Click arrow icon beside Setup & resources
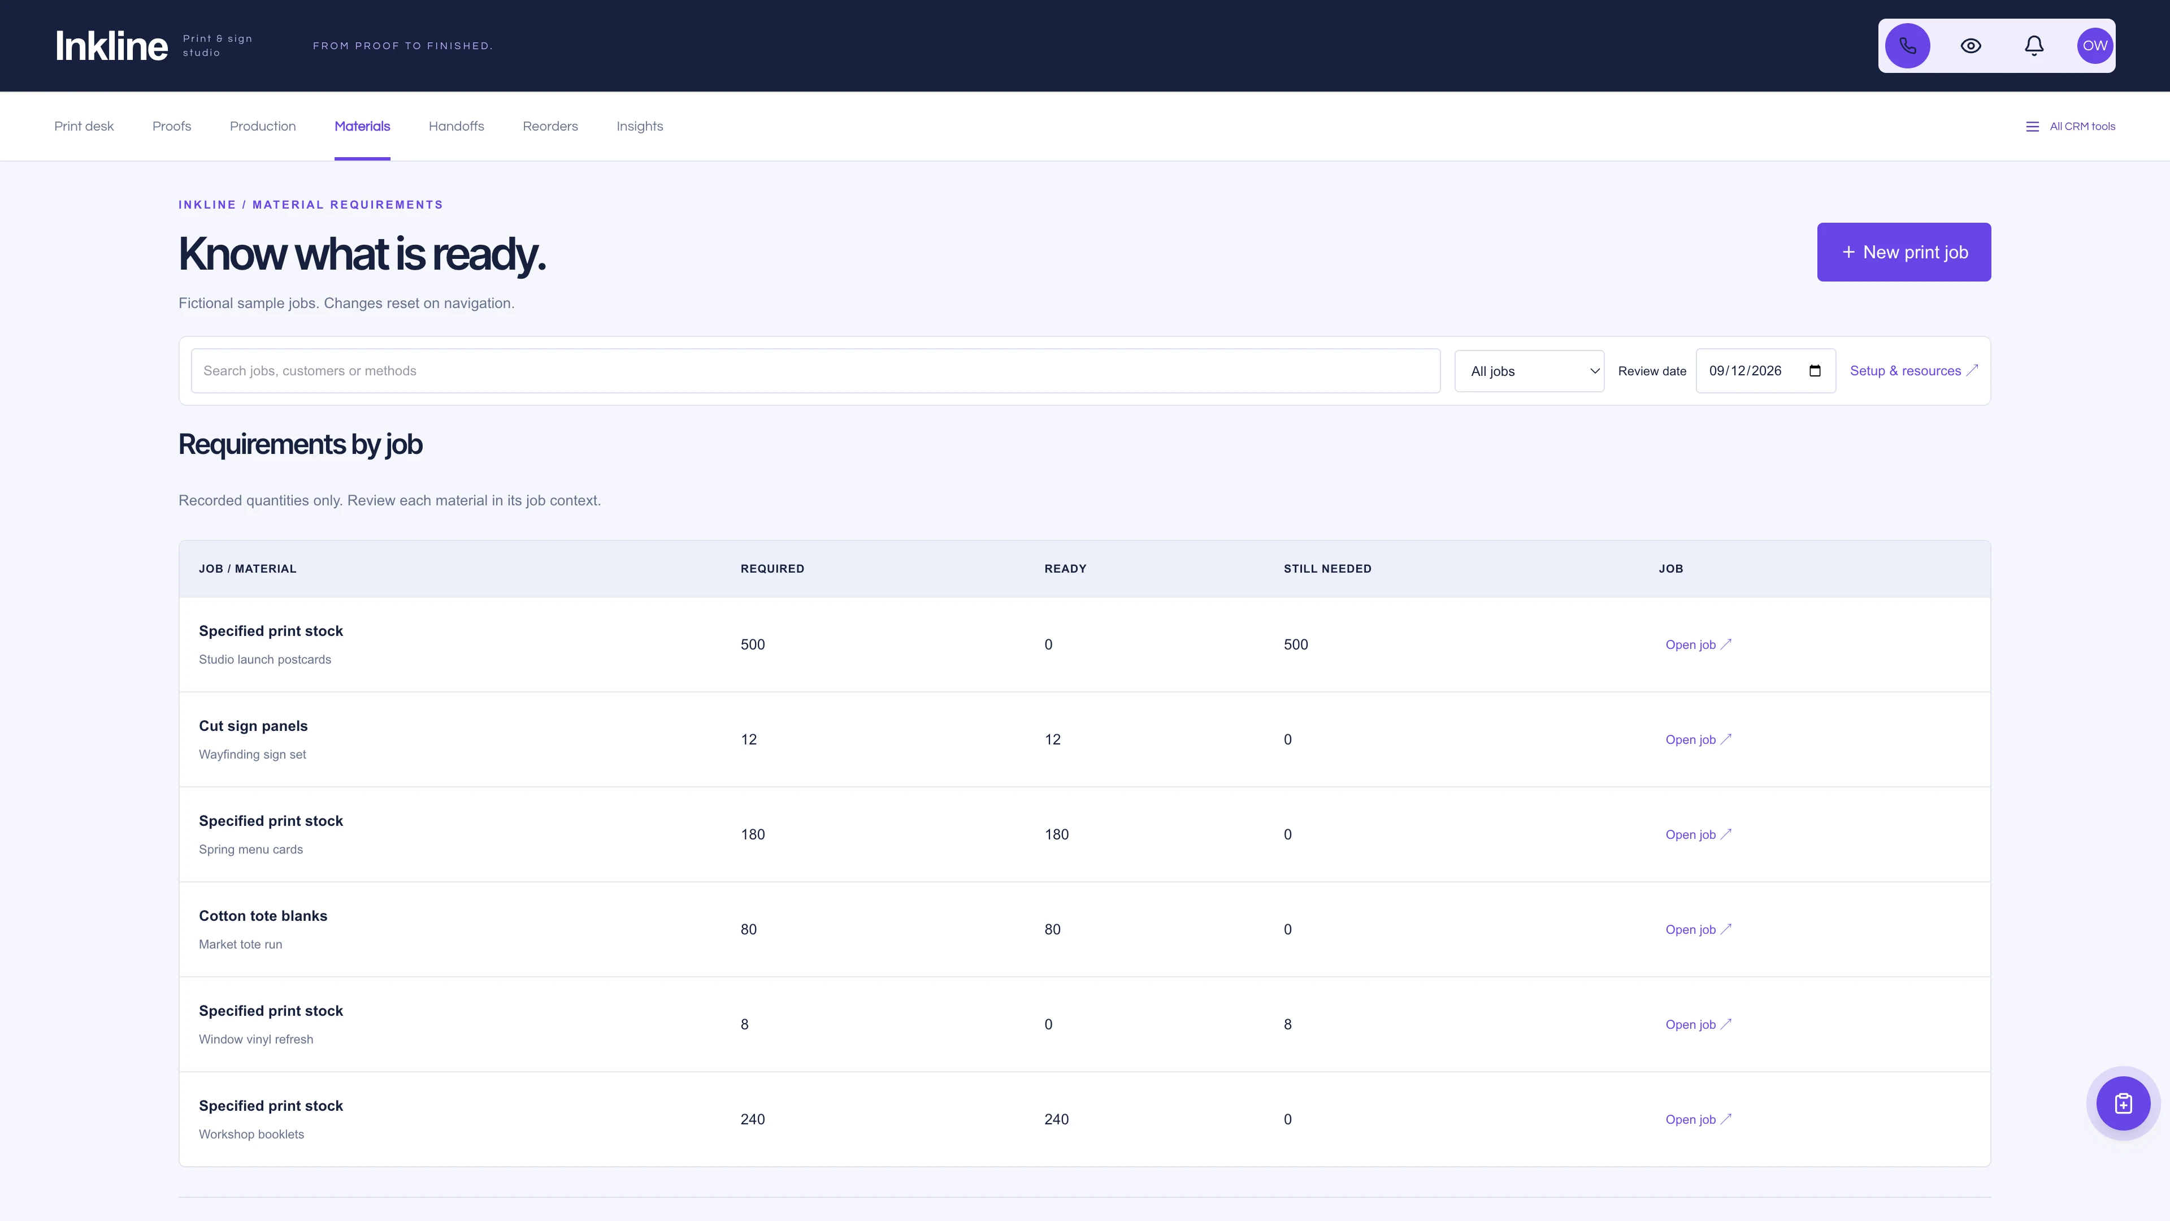Screen dimensions: 2170x1221 [1972, 370]
